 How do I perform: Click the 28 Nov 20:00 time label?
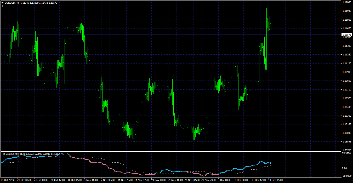(x=208, y=180)
